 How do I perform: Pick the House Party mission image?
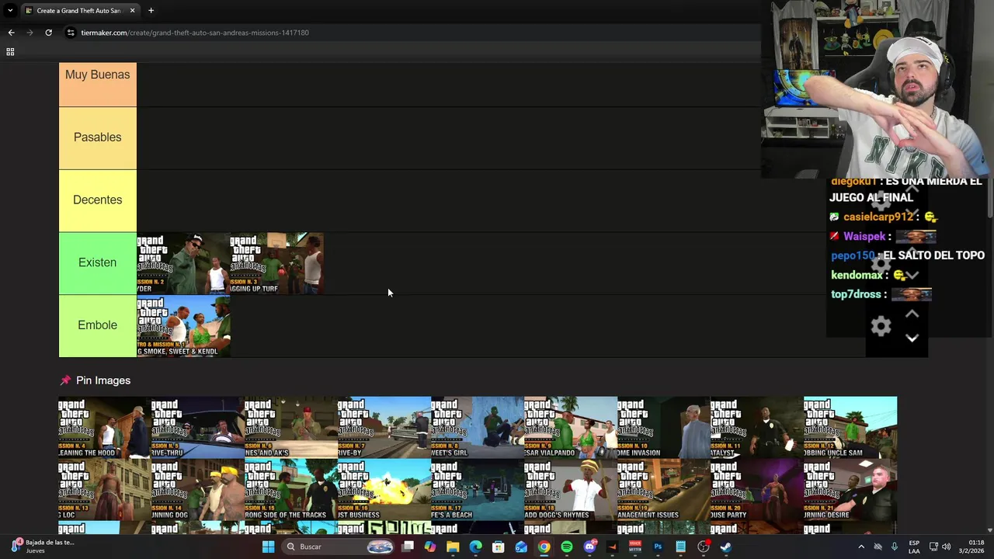(x=757, y=489)
